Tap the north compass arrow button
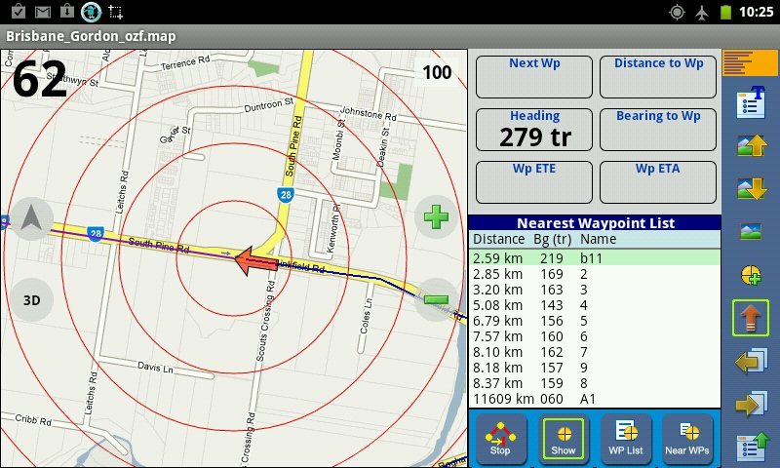Screen dimensions: 780x468 [31, 218]
